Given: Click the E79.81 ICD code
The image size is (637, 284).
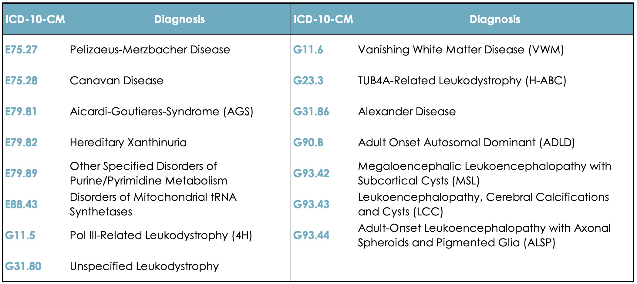Looking at the screenshot, I should click(21, 111).
